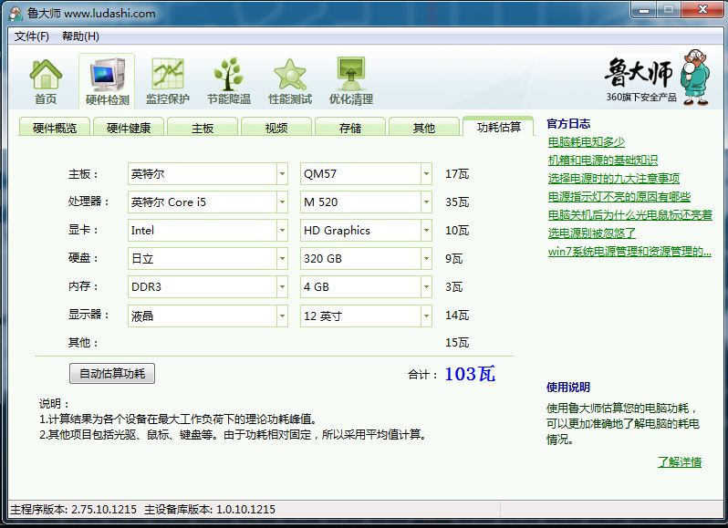Open the 帮助(H) menu

pyautogui.click(x=81, y=36)
